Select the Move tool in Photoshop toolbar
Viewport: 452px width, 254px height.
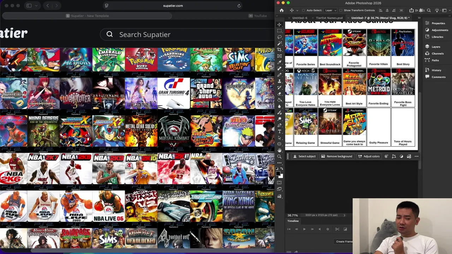(279, 24)
